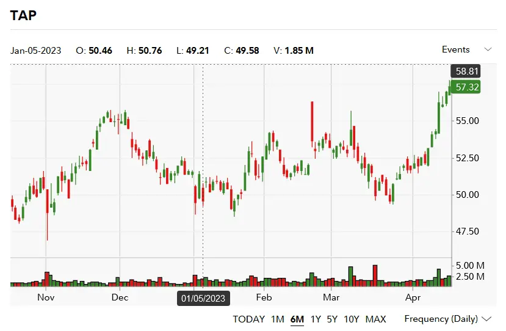The image size is (506, 331).
Task: Click the Jan-05-2023 date readout
Action: tap(35, 51)
